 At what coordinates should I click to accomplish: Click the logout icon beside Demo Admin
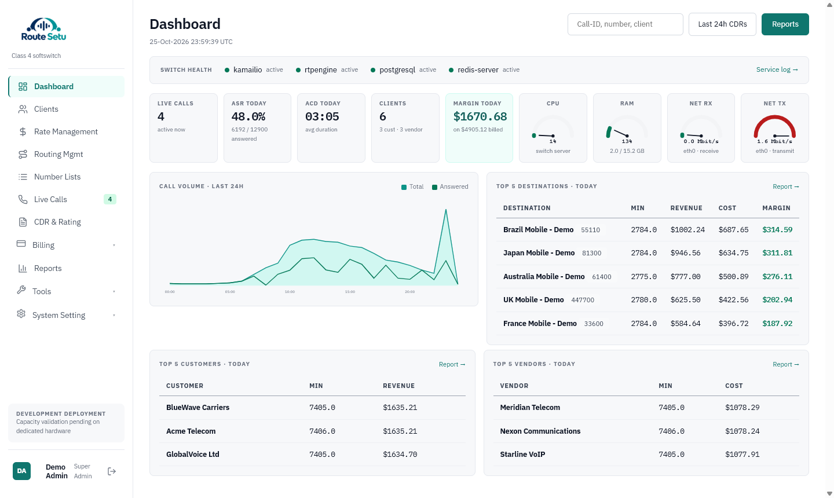(x=112, y=471)
